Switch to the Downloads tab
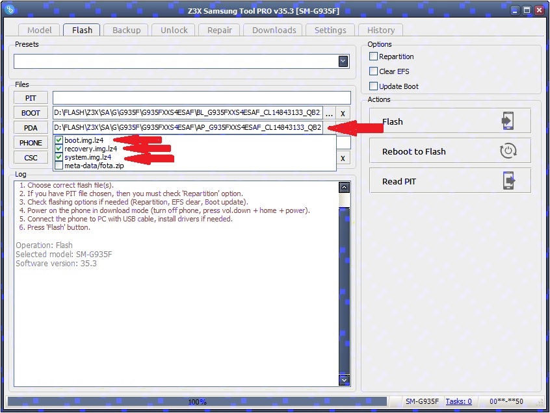 [x=274, y=30]
